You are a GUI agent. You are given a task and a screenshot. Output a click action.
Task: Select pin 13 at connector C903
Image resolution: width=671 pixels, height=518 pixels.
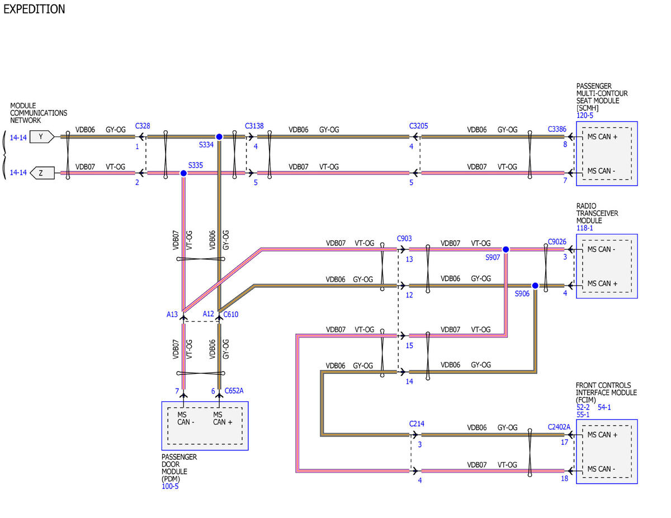coord(409,259)
